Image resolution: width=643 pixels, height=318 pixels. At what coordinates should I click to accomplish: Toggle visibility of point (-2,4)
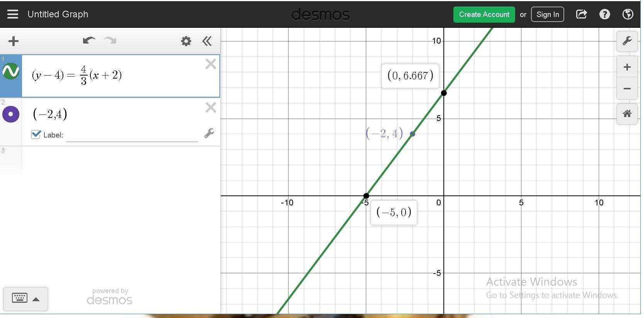coord(11,114)
